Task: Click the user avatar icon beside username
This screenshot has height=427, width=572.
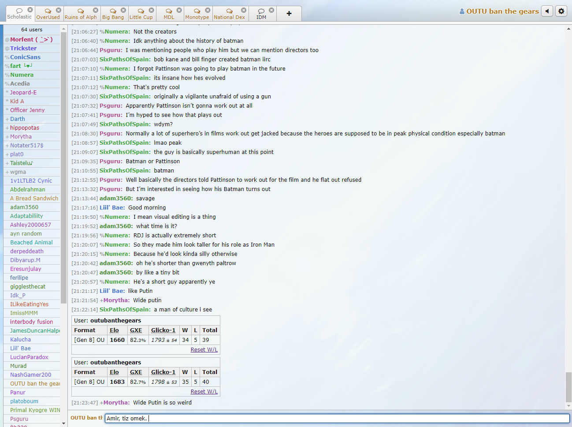Action: (462, 11)
